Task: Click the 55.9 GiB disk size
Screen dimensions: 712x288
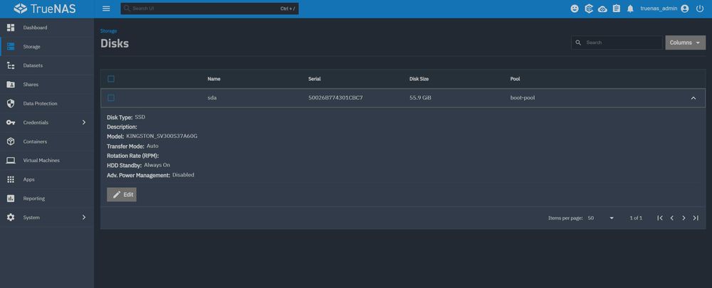Action: tap(420, 98)
